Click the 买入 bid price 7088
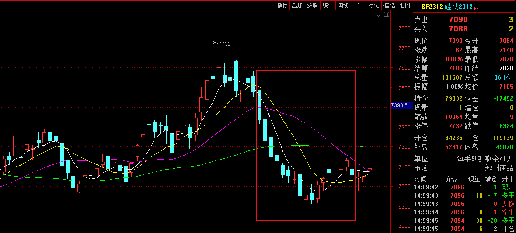The height and width of the screenshot is (233, 516). (458, 29)
